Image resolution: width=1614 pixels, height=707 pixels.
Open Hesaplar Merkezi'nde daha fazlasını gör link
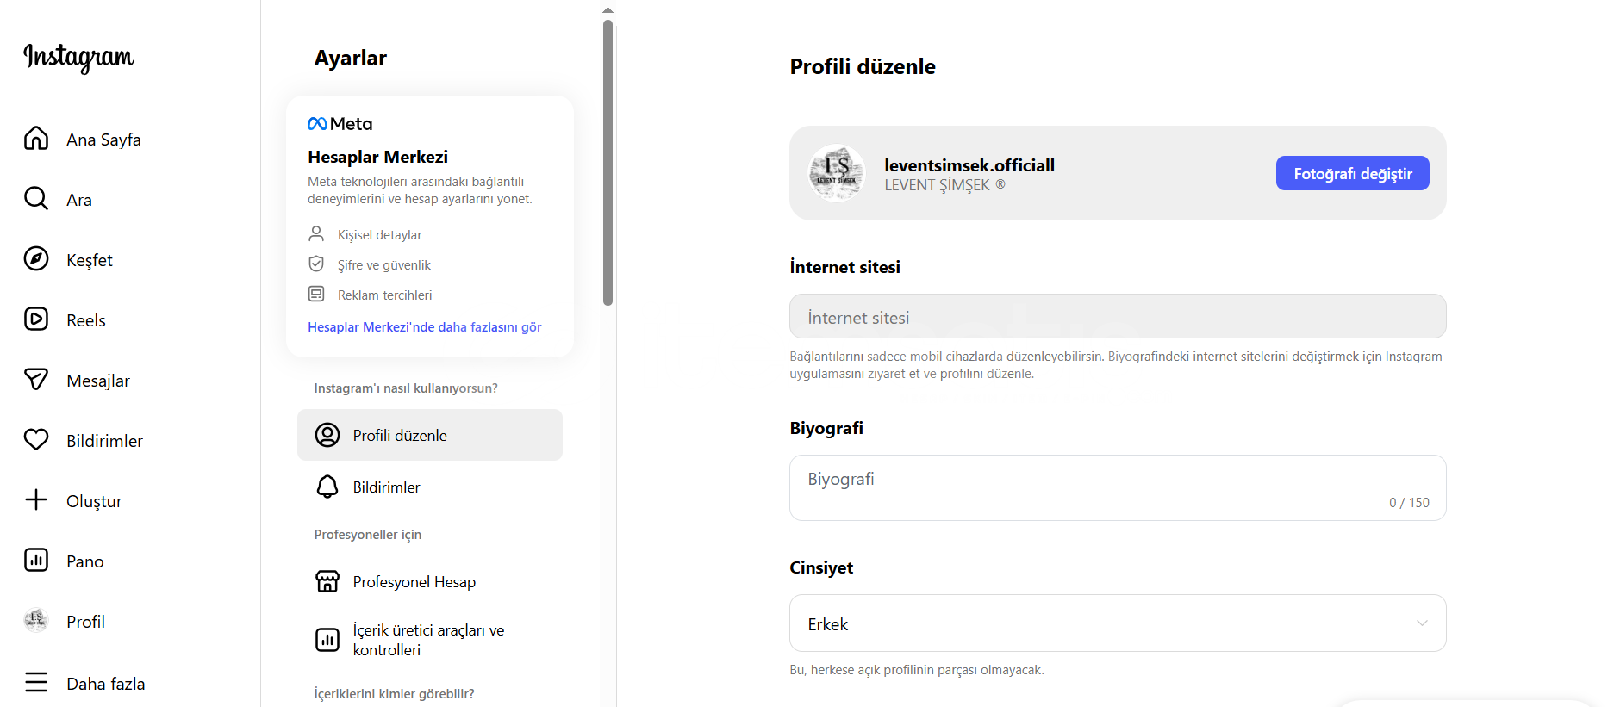click(x=424, y=327)
